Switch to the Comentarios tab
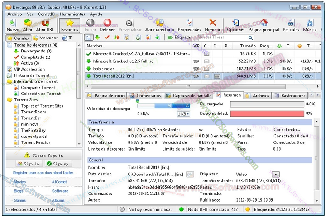 (145, 96)
